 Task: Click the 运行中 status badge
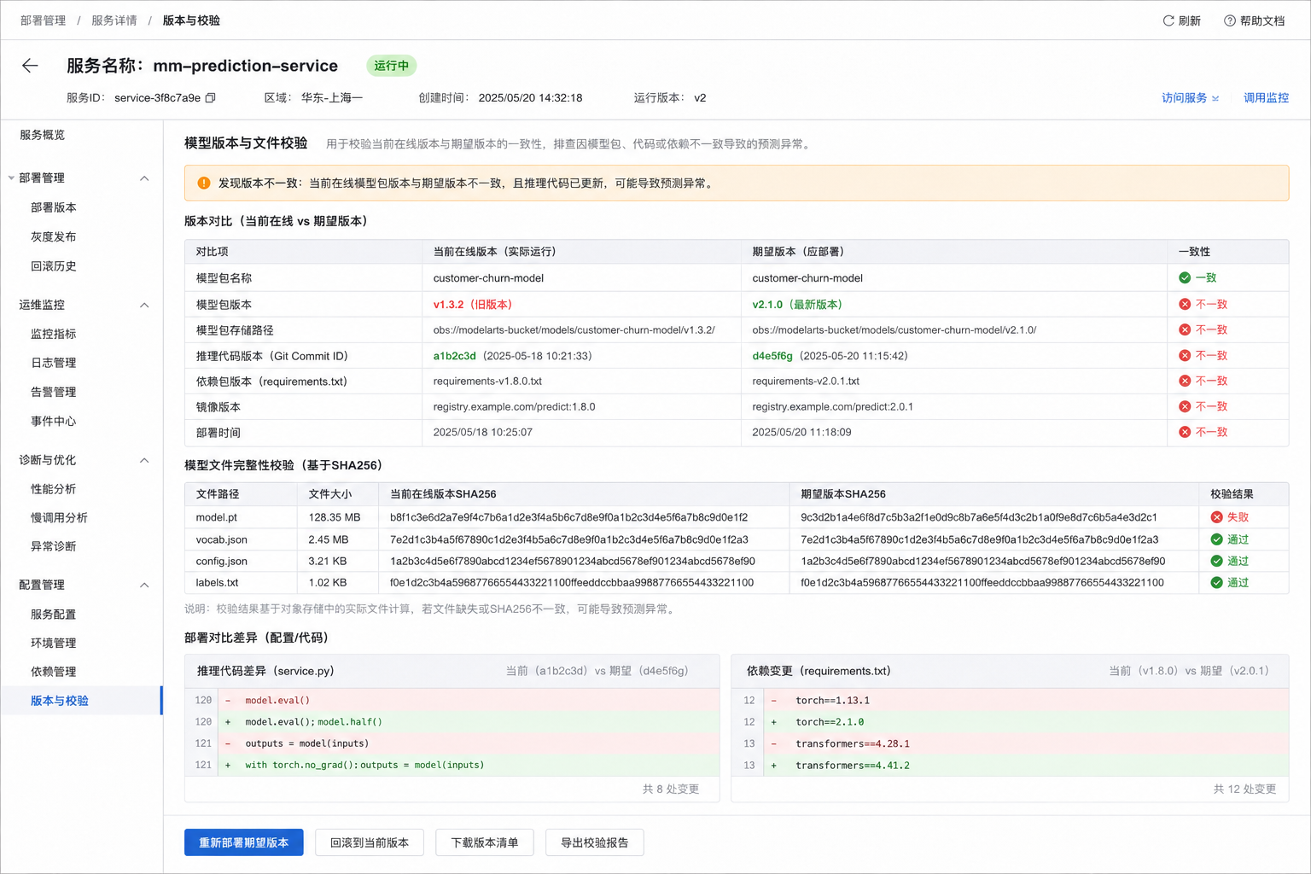click(392, 66)
